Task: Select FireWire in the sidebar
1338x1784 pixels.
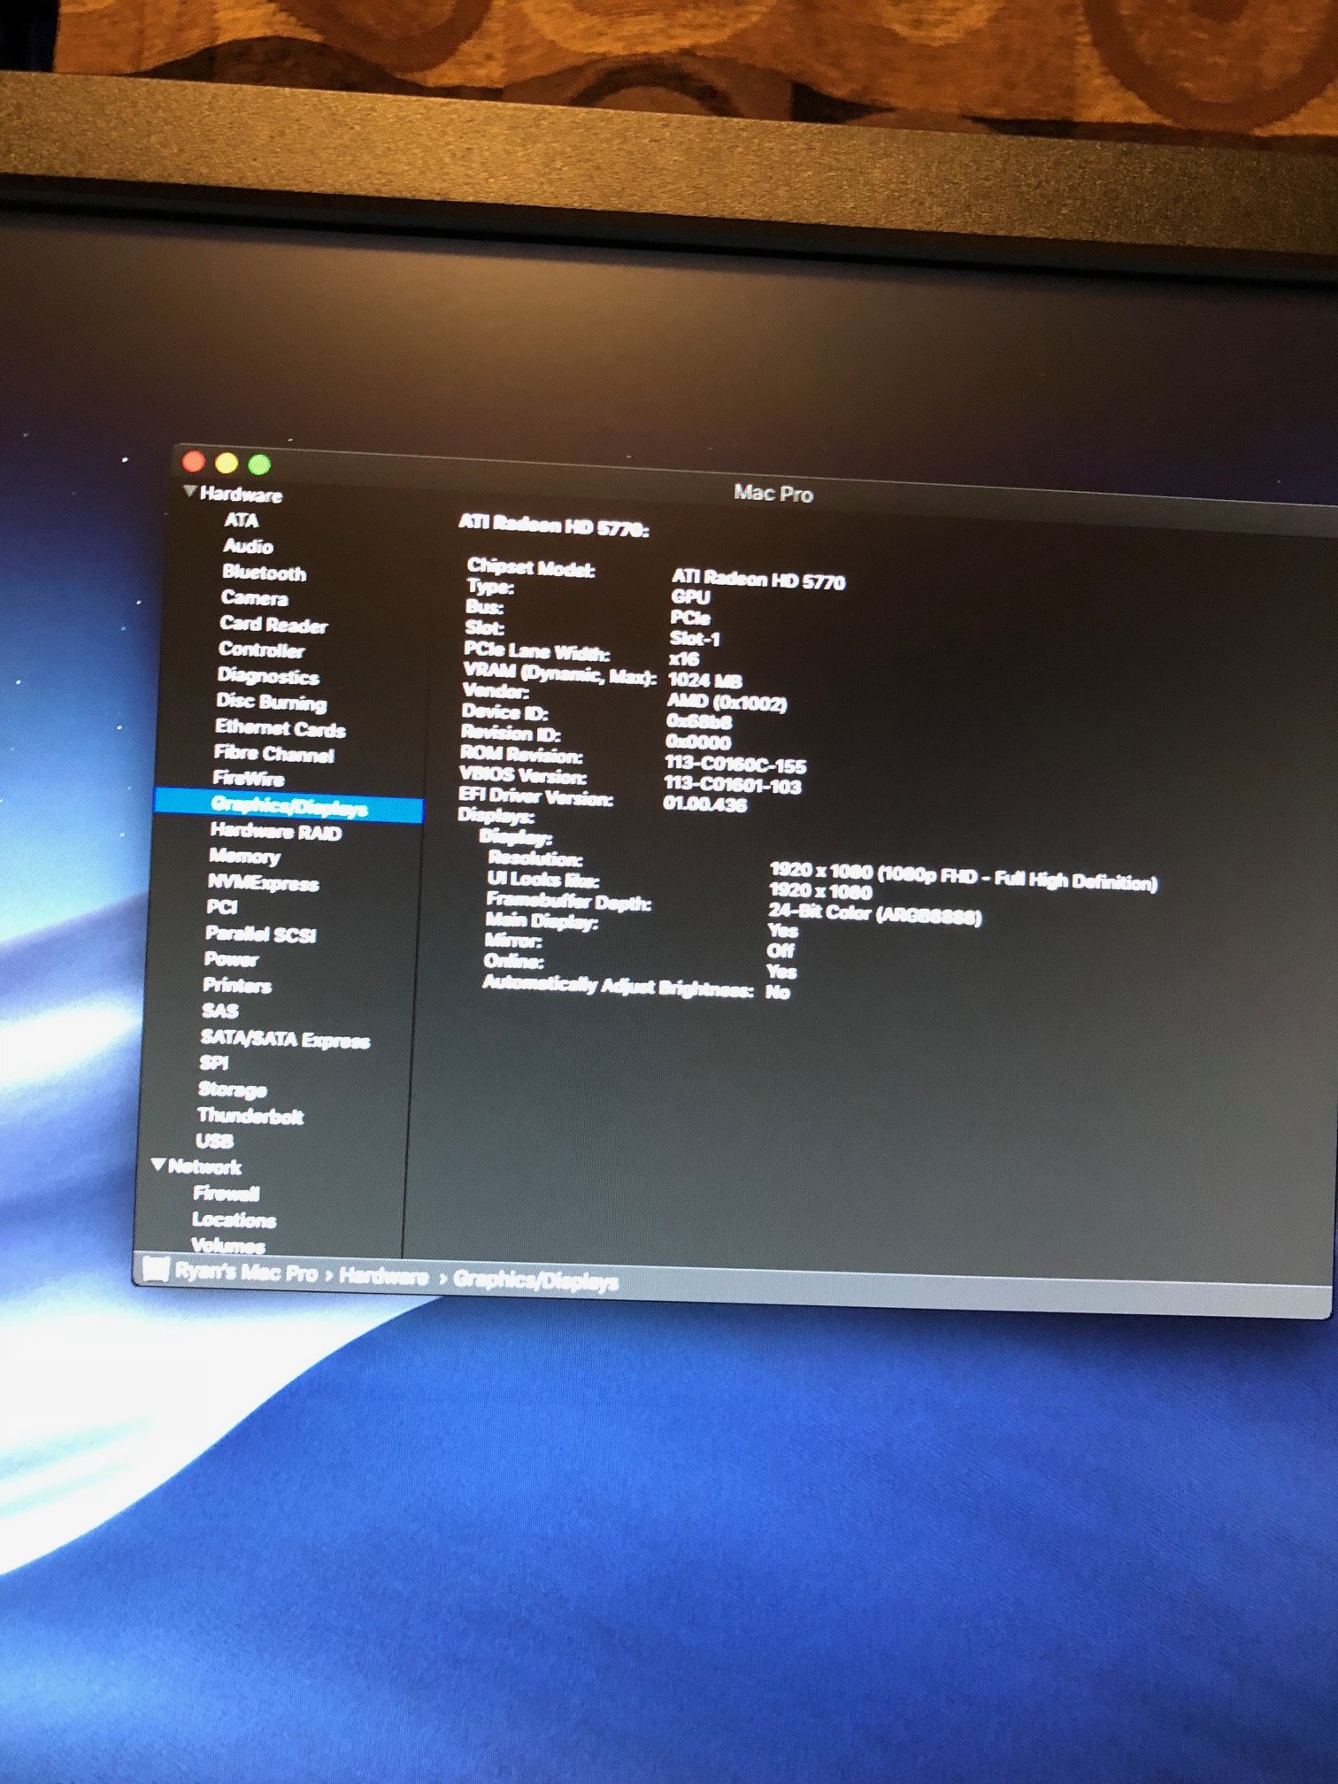Action: pyautogui.click(x=249, y=780)
